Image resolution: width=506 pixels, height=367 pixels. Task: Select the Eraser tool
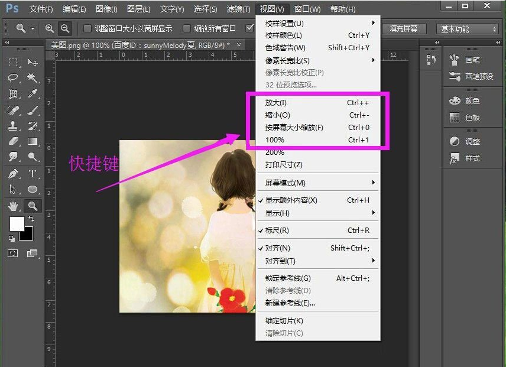click(x=13, y=141)
